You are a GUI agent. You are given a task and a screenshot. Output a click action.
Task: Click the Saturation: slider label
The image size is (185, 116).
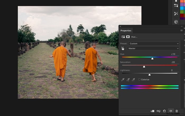coord(126,62)
